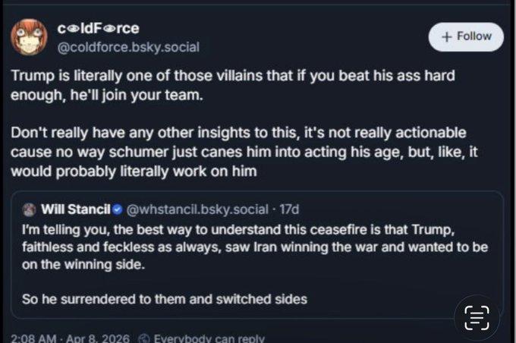Open the c👁ldF👁rce display name
The height and width of the screenshot is (343, 516).
click(x=98, y=29)
